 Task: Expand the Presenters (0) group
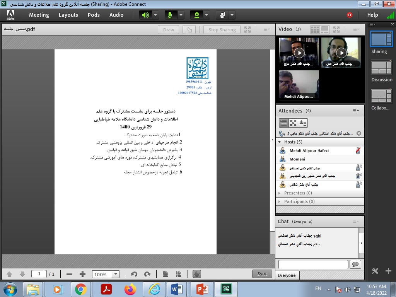point(280,193)
